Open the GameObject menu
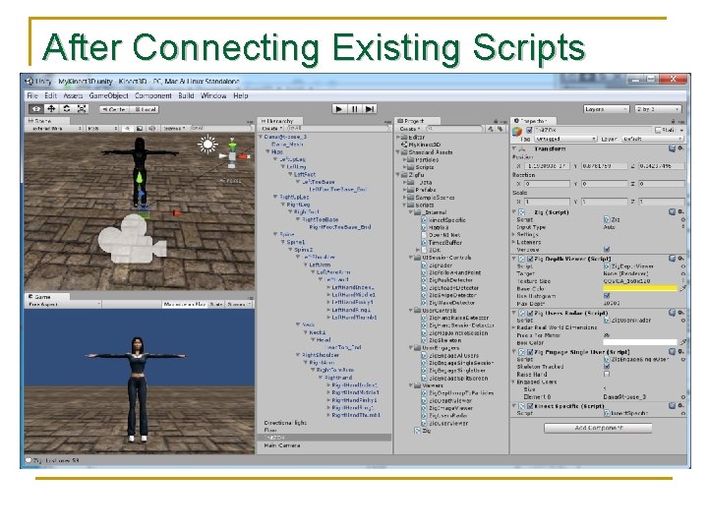Screen dimensions: 708x531 pyautogui.click(x=108, y=95)
